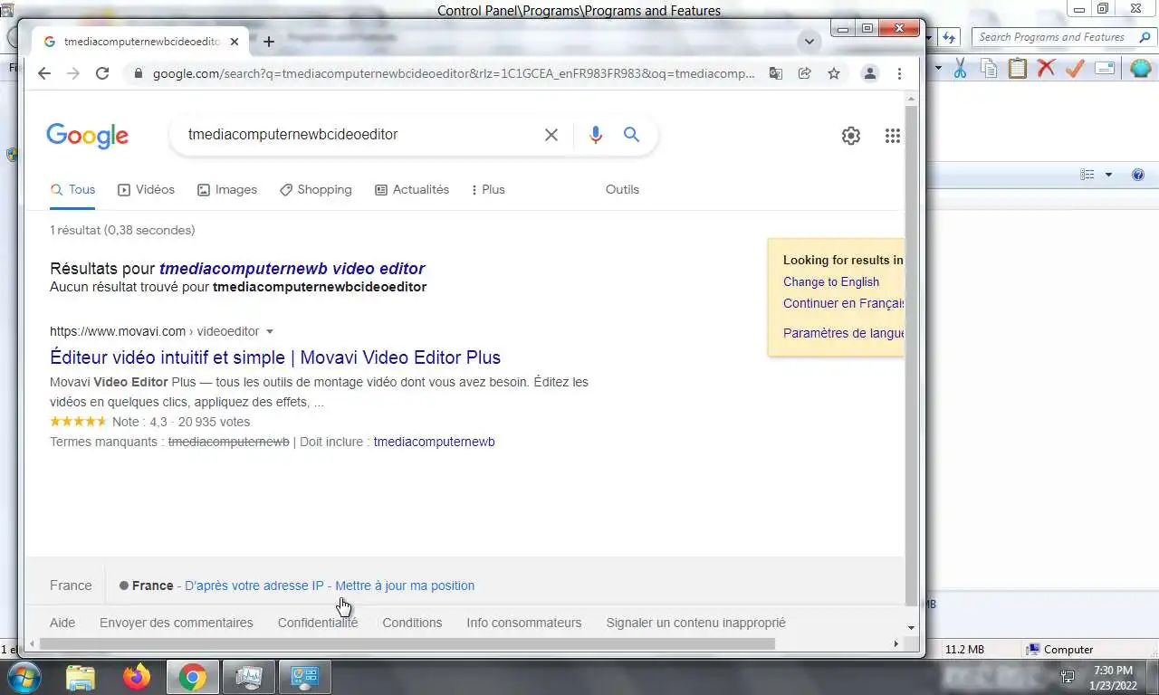Click the change view icon in Control Panel
This screenshot has height=695, width=1159.
tap(1088, 175)
